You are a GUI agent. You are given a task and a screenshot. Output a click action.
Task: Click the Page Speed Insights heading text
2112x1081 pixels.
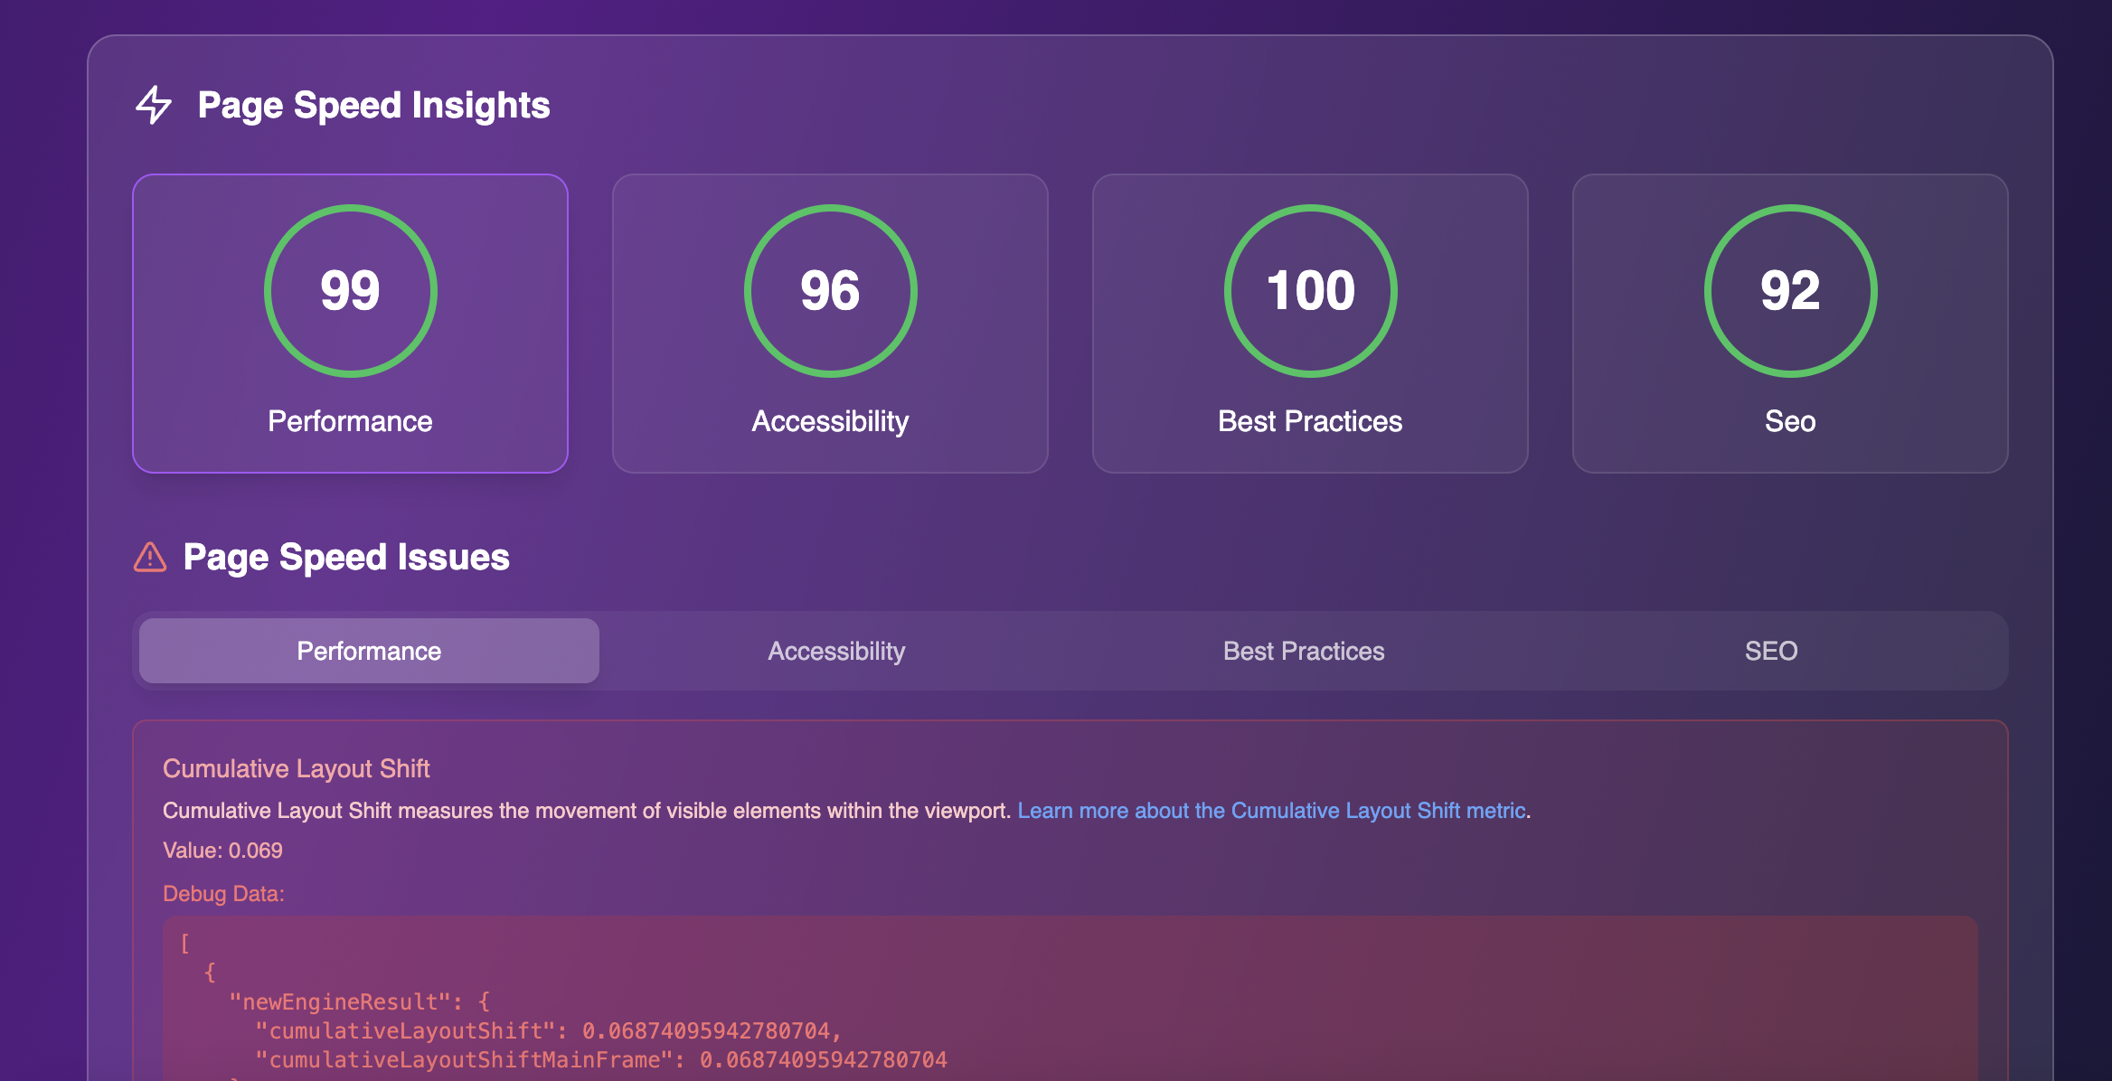click(373, 105)
